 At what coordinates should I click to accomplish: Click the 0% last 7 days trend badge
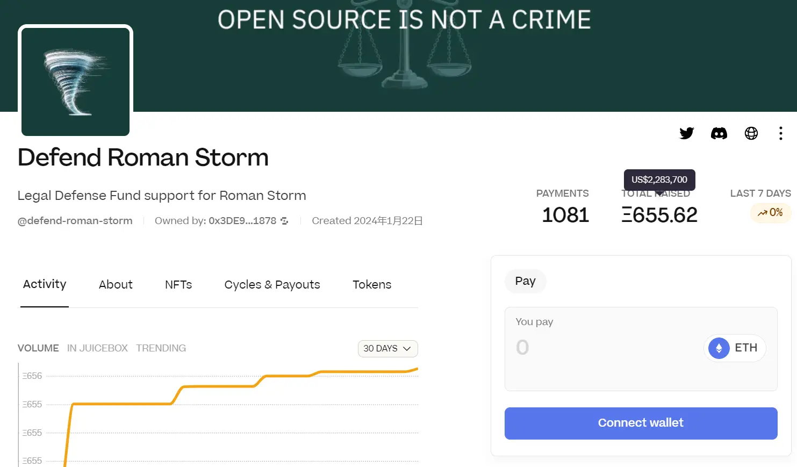click(771, 213)
